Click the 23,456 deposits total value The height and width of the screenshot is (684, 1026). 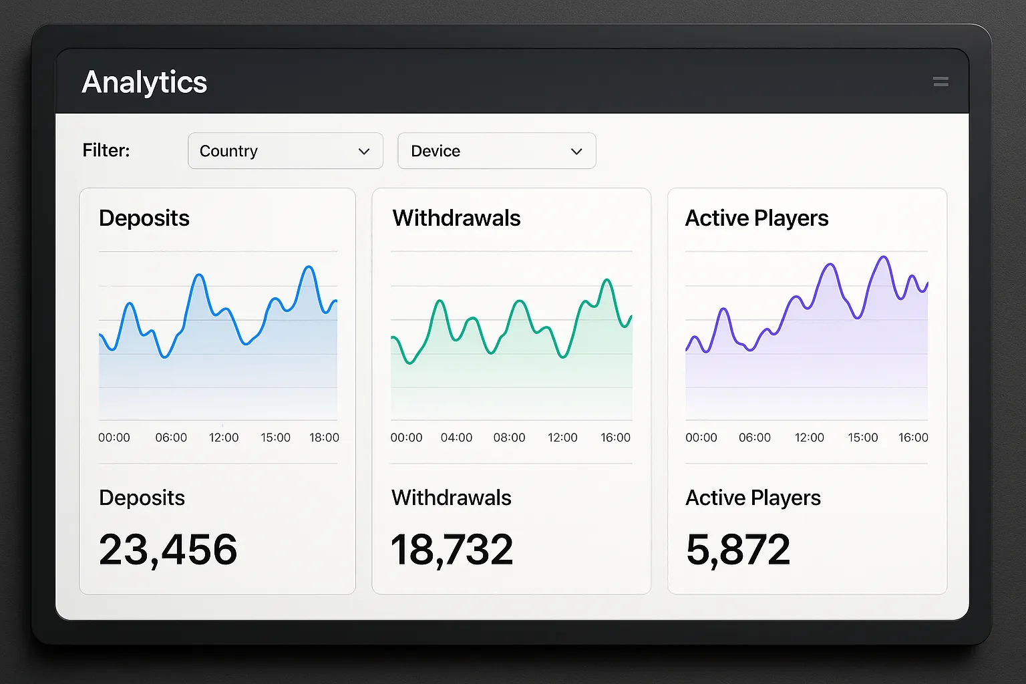(168, 550)
